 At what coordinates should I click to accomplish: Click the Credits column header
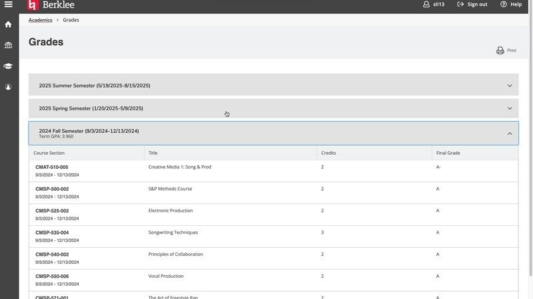(x=328, y=153)
